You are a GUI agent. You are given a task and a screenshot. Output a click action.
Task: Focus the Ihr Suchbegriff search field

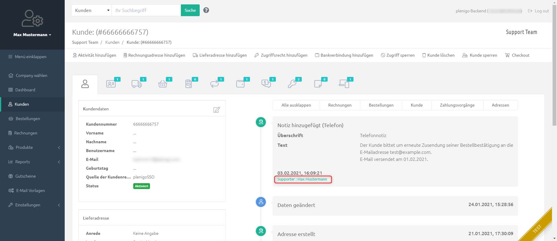click(x=146, y=10)
